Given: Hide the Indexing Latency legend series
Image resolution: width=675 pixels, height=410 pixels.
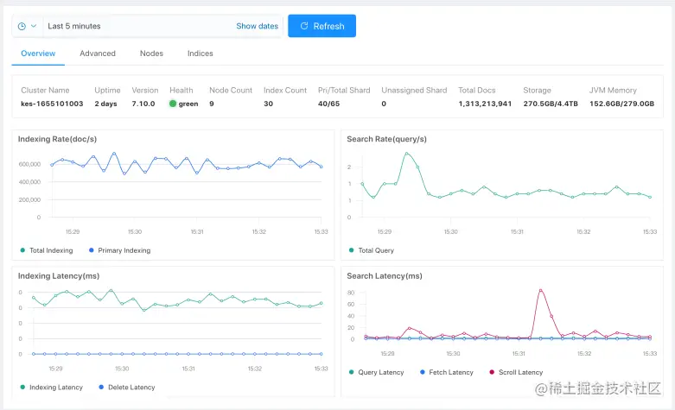Looking at the screenshot, I should pos(51,388).
